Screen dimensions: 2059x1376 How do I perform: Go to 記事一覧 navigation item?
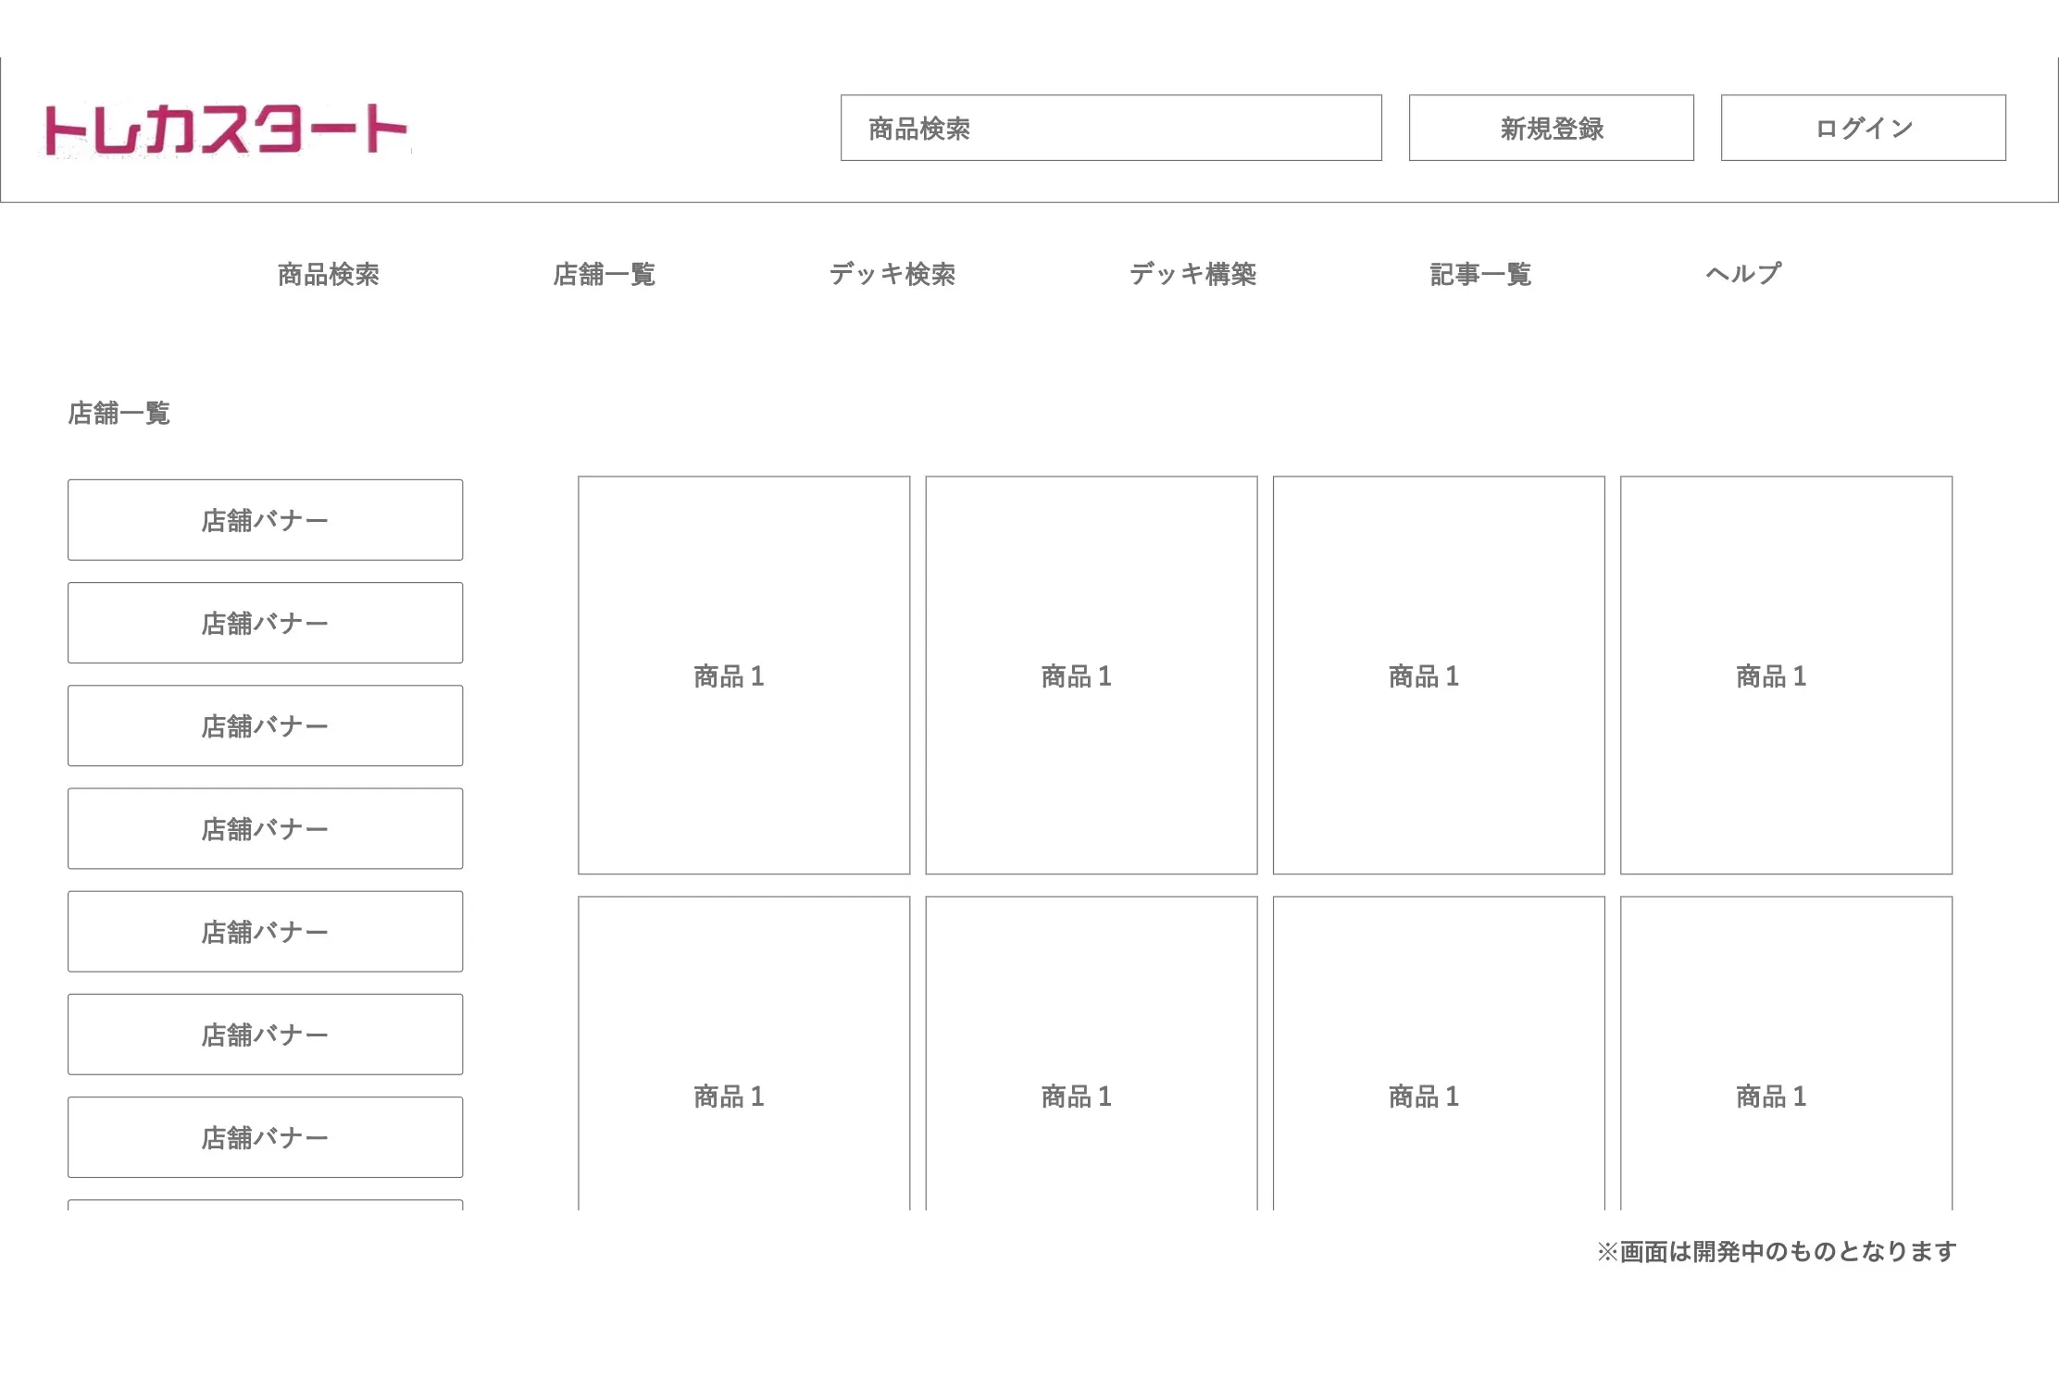(1480, 274)
